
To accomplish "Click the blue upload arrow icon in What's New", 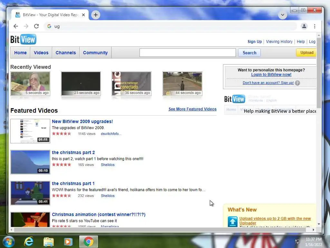I will coord(233,222).
